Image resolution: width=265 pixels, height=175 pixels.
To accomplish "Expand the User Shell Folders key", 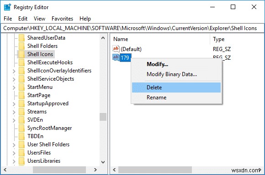I will (x=14, y=145).
